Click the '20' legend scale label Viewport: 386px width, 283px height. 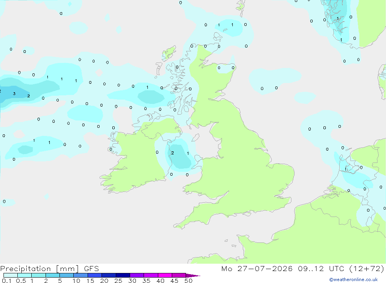pyautogui.click(x=104, y=281)
